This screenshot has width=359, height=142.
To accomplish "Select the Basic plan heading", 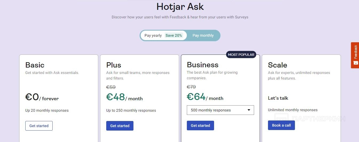I will click(35, 65).
